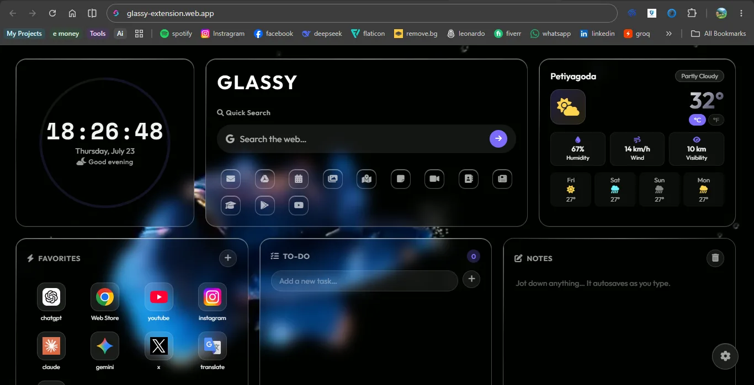The height and width of the screenshot is (385, 754).
Task: Launch claude favorite tile
Action: (x=51, y=351)
